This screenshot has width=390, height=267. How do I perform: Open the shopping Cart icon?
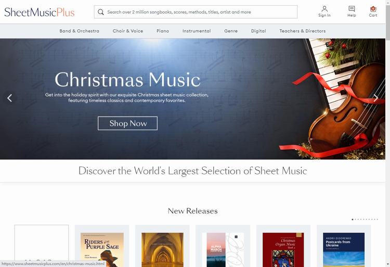click(373, 9)
